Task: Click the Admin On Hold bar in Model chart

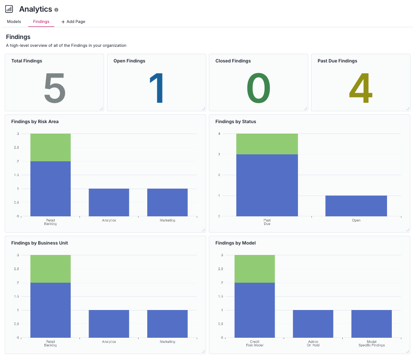Action: click(313, 323)
